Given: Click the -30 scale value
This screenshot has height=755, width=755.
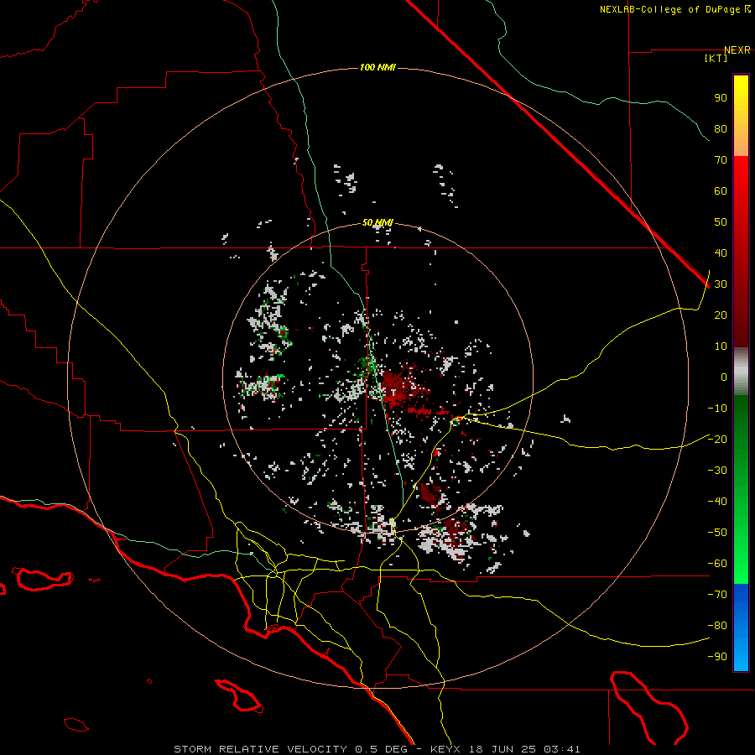Looking at the screenshot, I should click(717, 471).
